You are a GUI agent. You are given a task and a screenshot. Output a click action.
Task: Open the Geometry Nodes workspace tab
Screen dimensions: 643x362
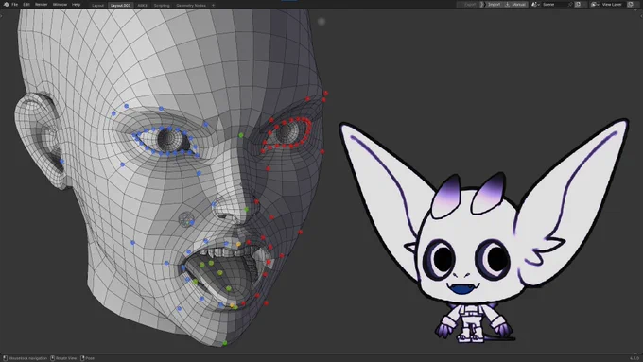[x=191, y=6]
